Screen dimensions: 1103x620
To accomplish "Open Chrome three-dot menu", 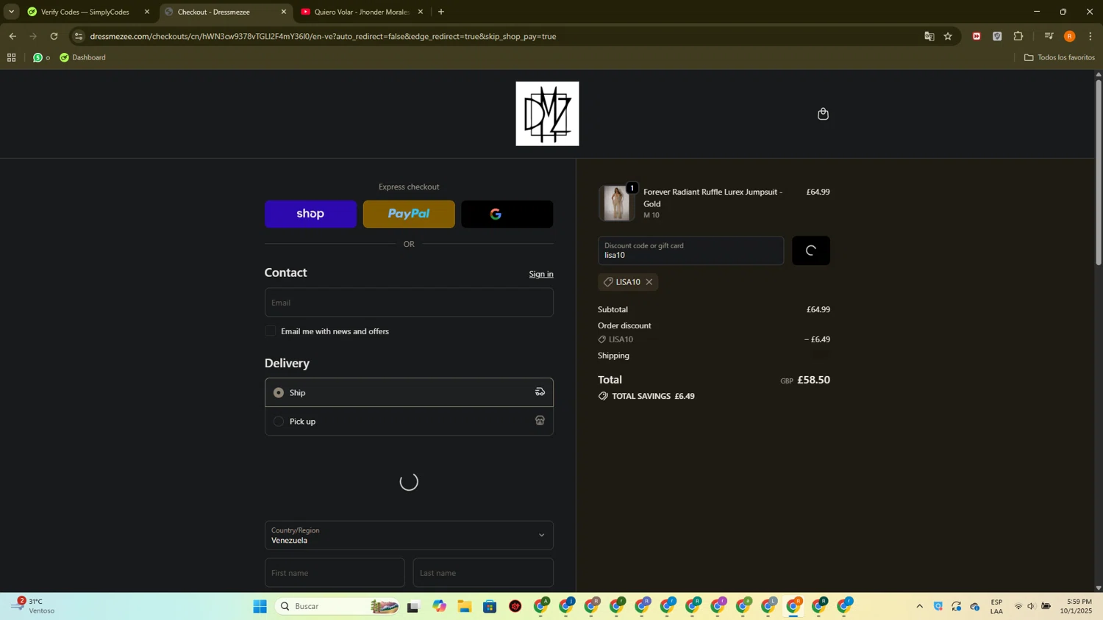I will coord(1090,36).
